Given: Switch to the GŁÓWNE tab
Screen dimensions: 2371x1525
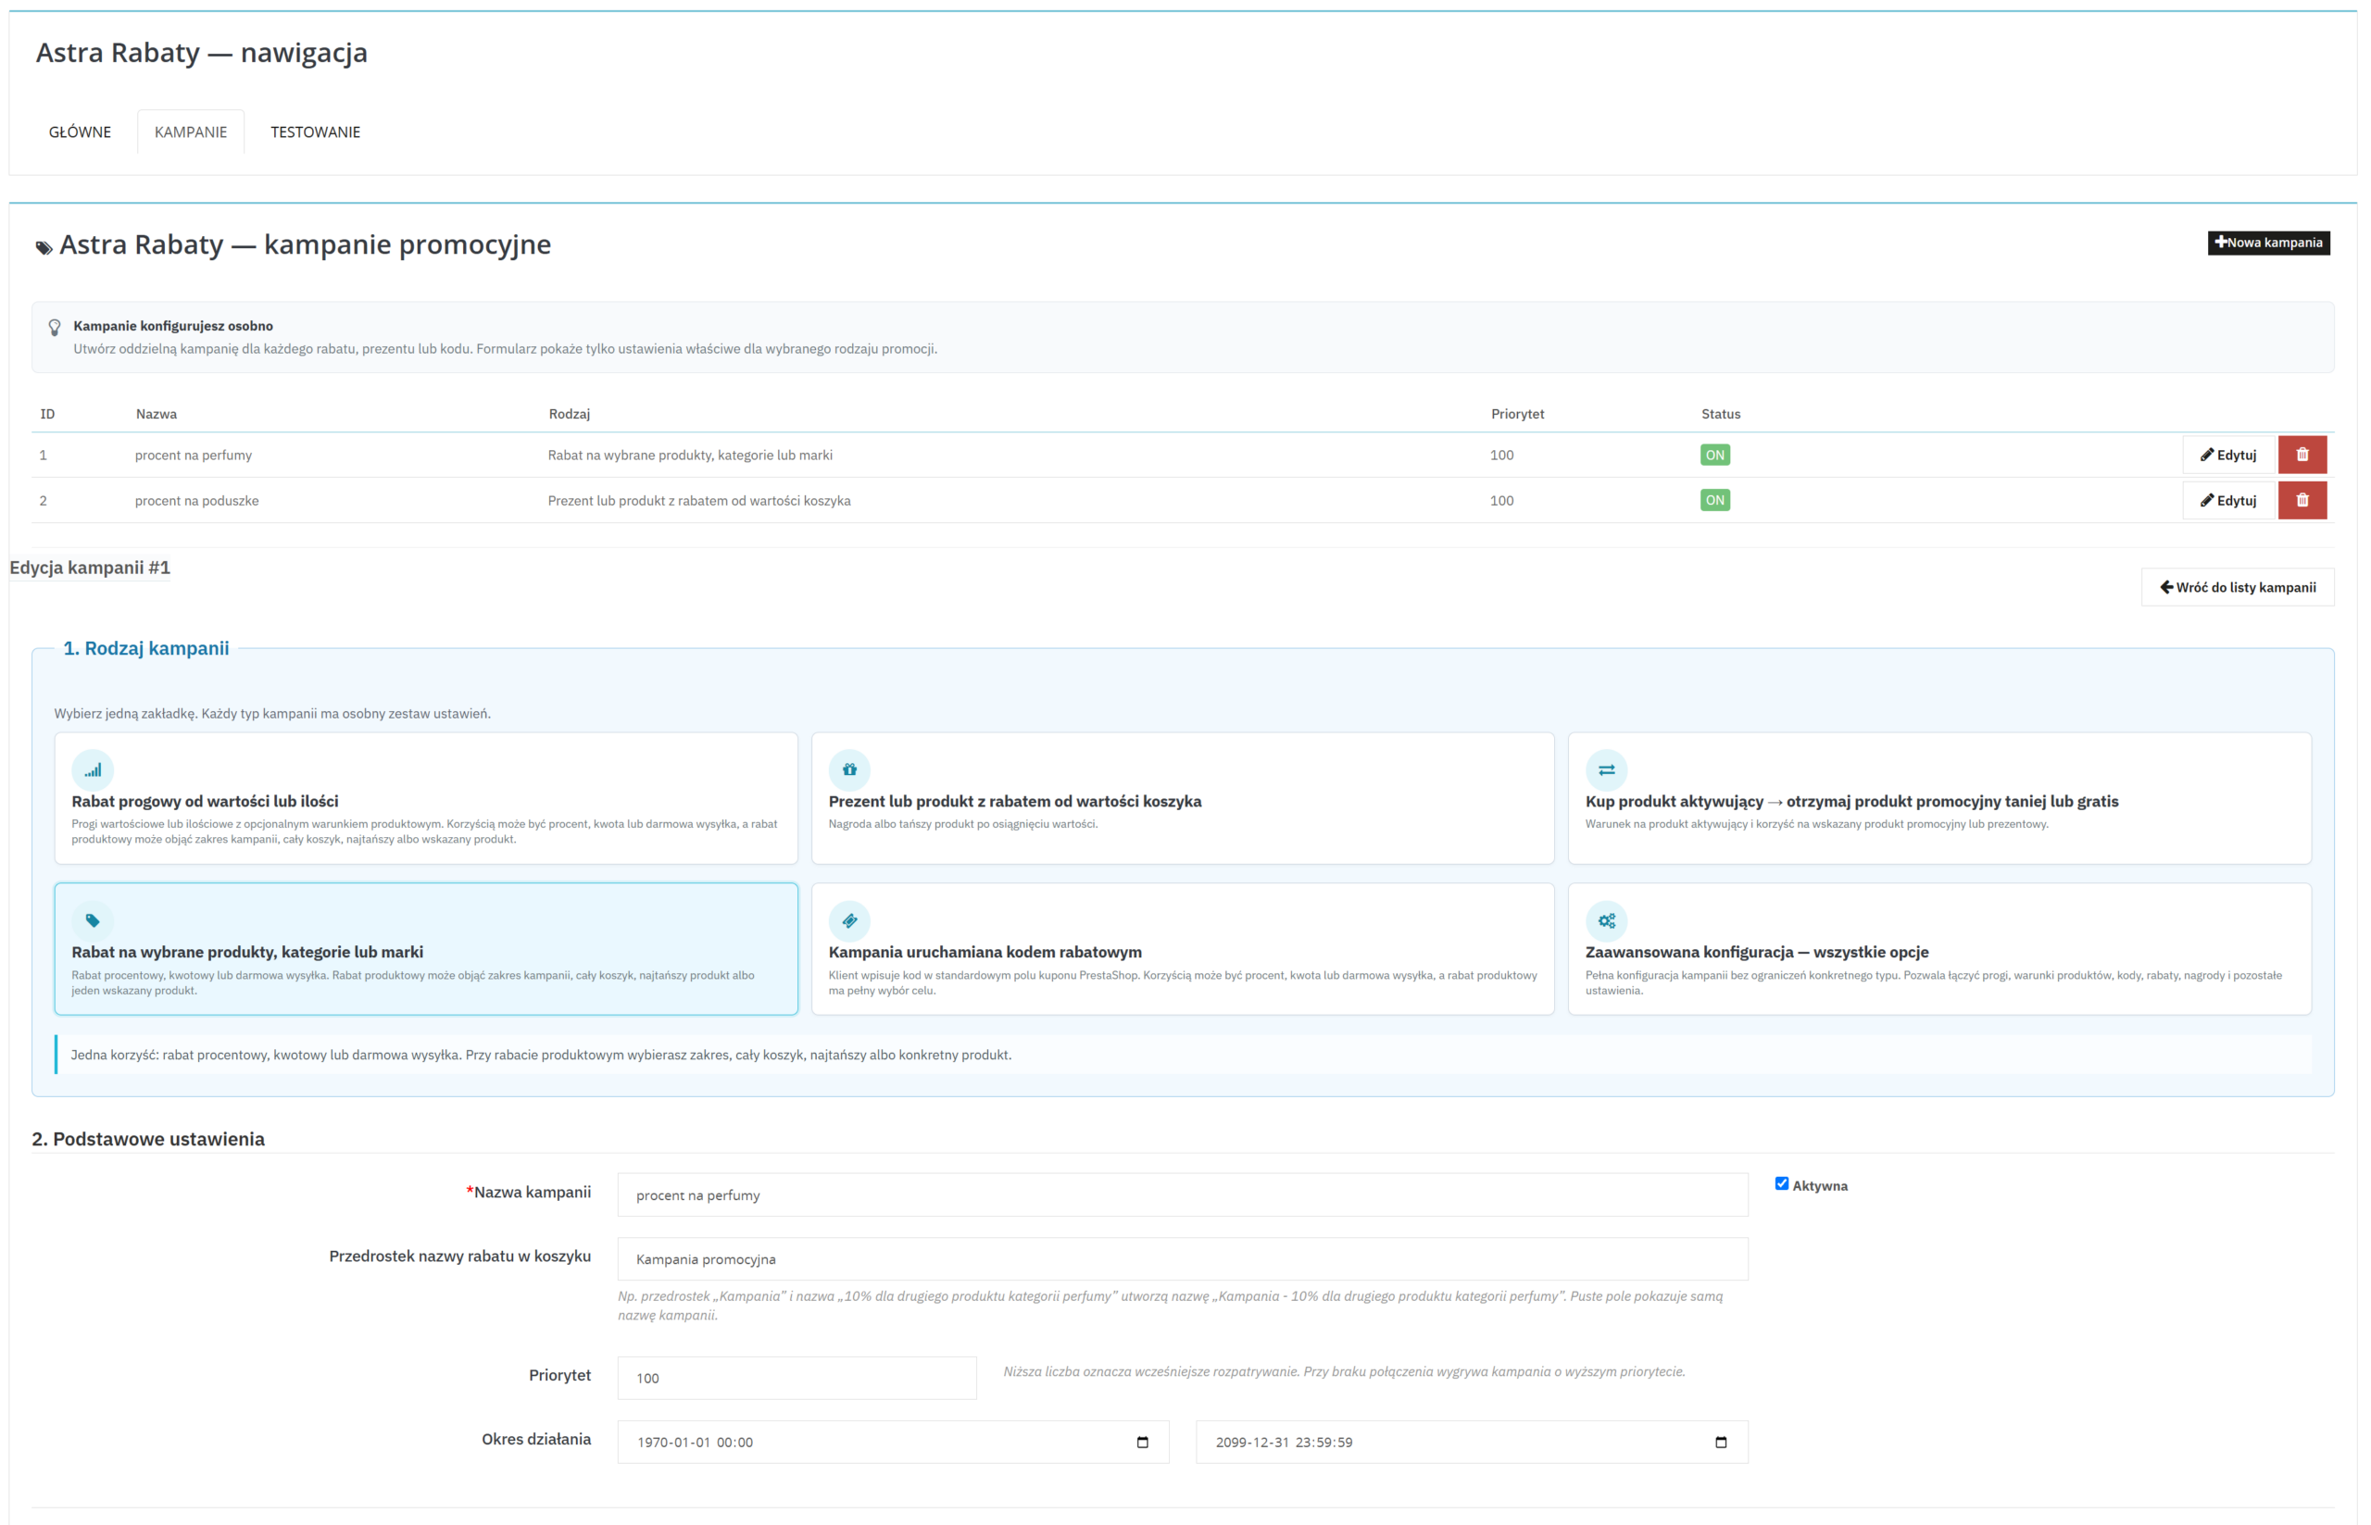Looking at the screenshot, I should point(81,131).
